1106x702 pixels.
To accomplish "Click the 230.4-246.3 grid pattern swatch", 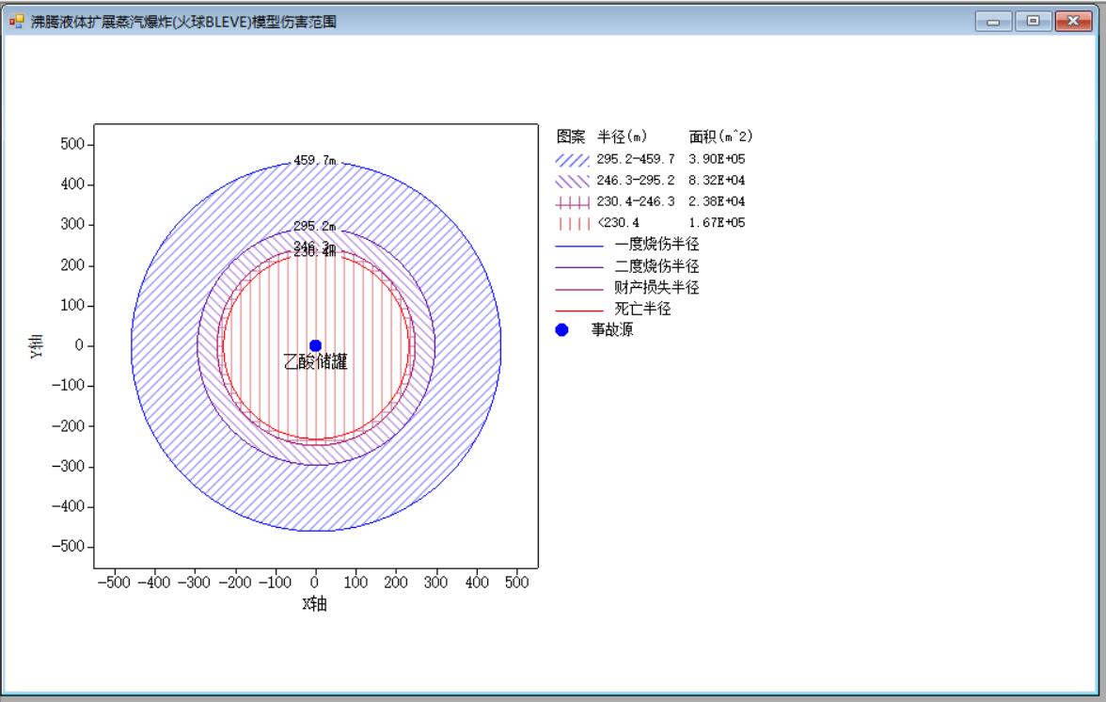I will coord(572,203).
